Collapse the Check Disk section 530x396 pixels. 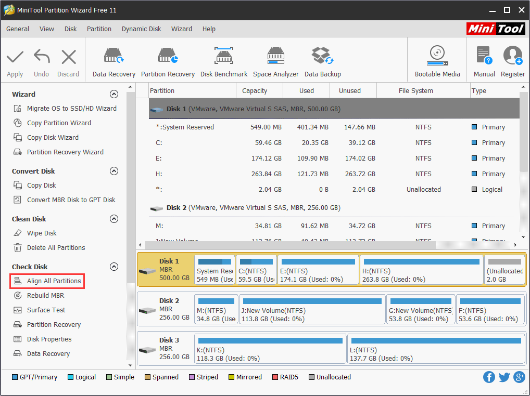tap(114, 267)
